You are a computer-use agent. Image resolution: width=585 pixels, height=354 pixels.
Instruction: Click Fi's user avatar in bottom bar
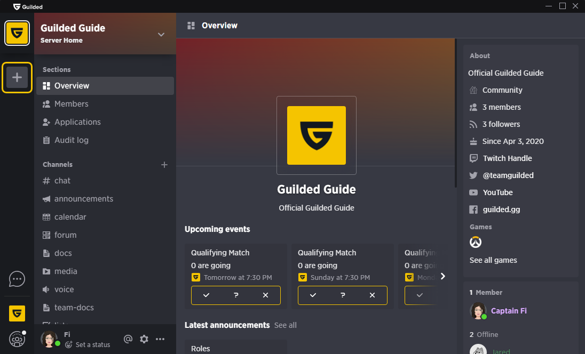49,339
